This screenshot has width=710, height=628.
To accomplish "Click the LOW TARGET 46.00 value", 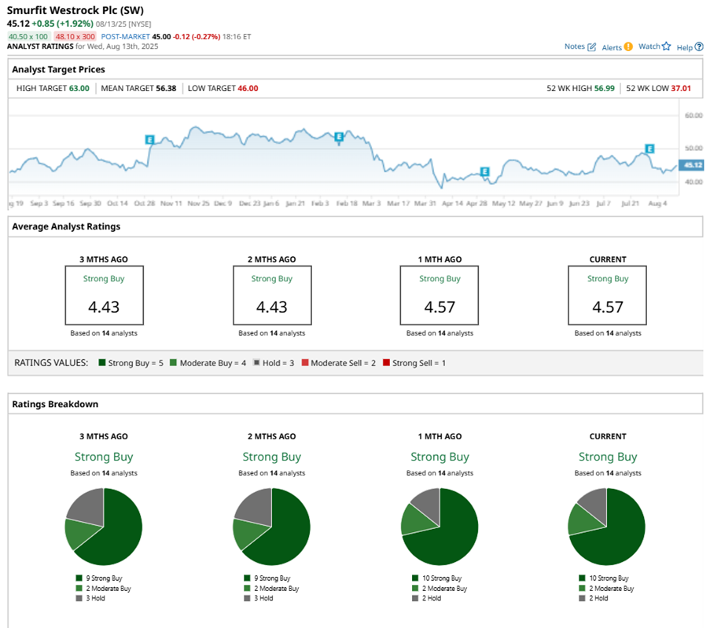I will tap(248, 88).
